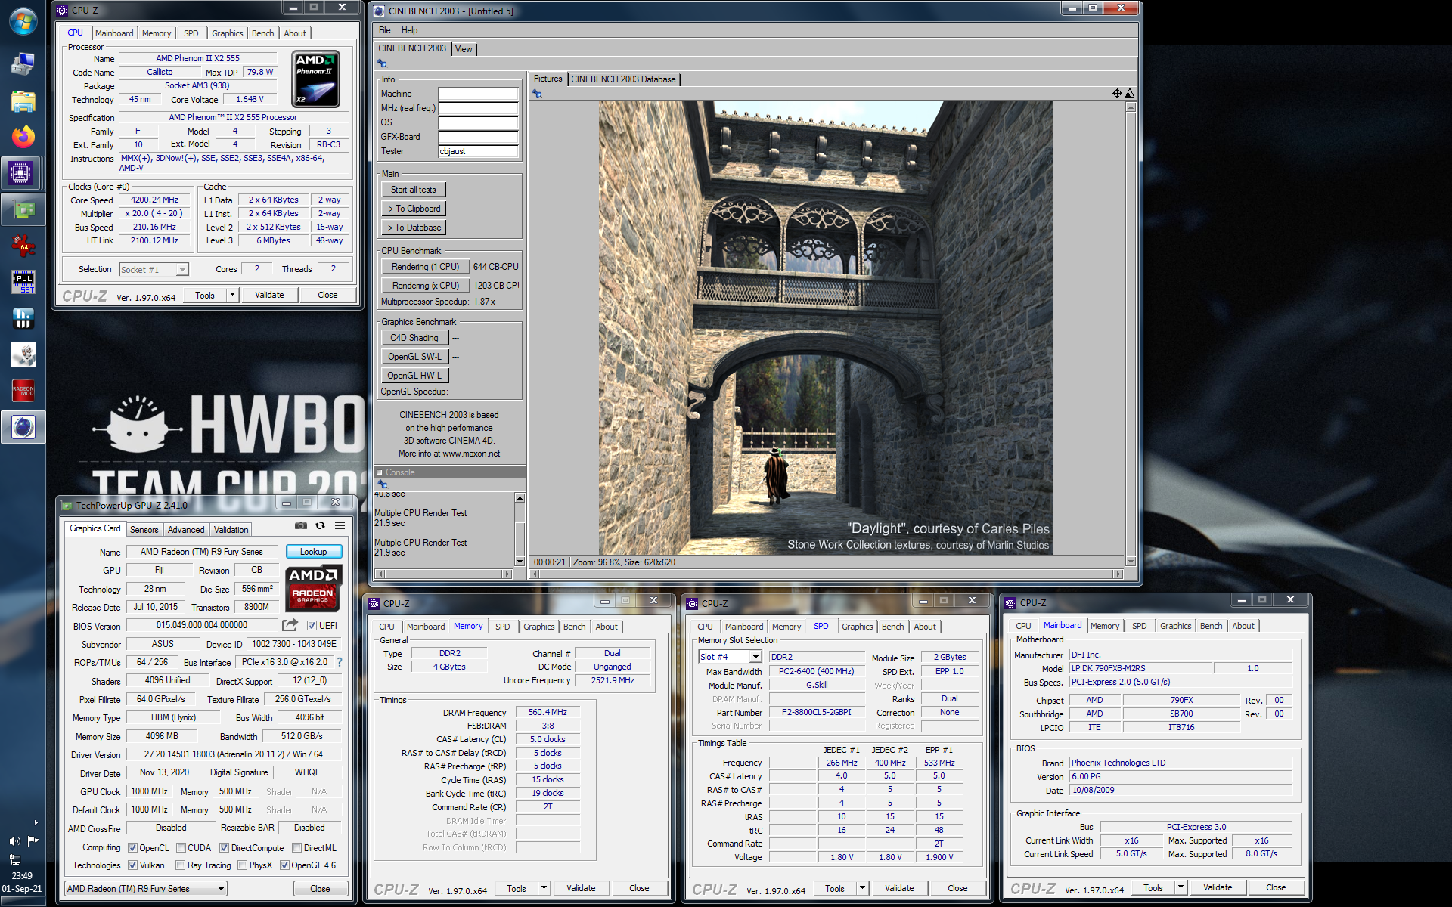Viewport: 1452px width, 907px height.
Task: Expand Tools arrow in CPU-Z Mainboard window
Action: click(x=1181, y=887)
